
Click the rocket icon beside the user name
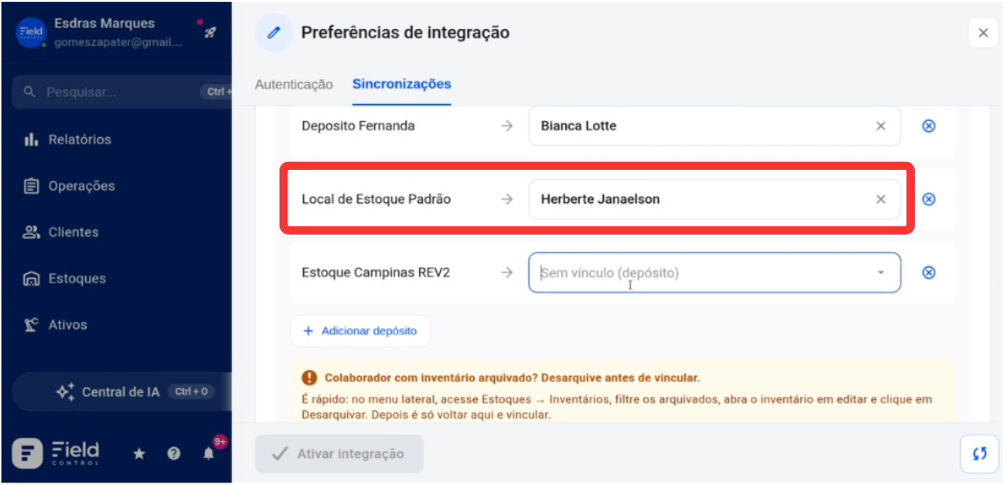coord(210,32)
